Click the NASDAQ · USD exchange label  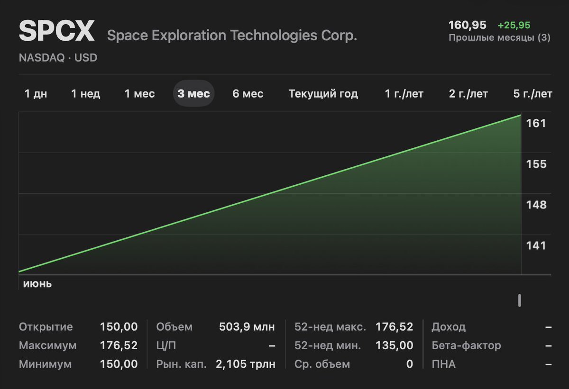coord(58,58)
